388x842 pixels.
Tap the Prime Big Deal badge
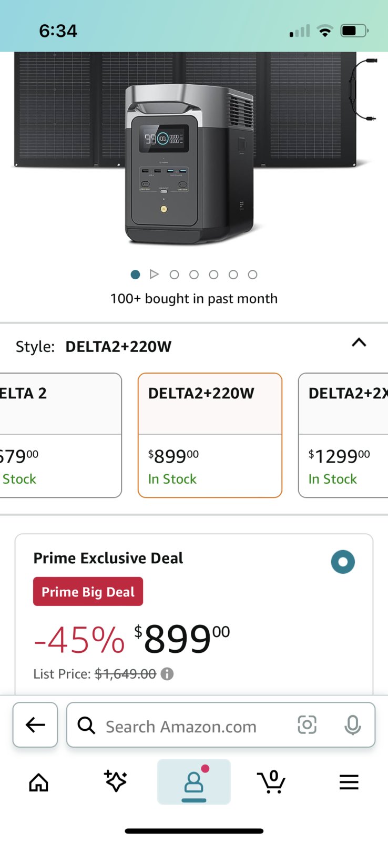(x=88, y=592)
